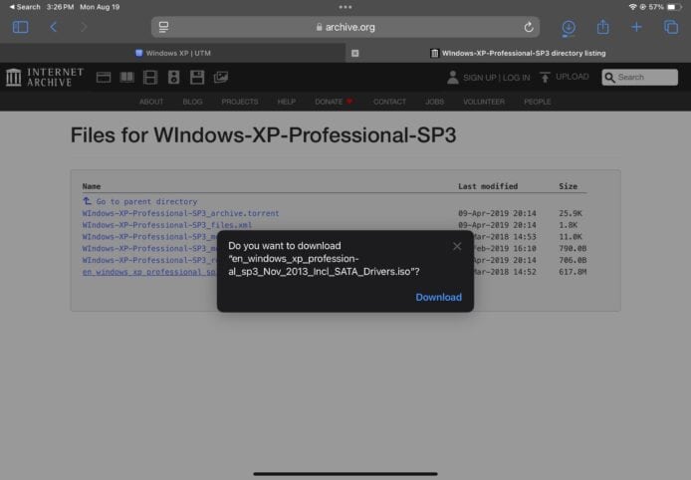Open the BLOG menu item

click(192, 102)
